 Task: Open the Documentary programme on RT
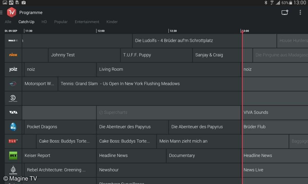coord(204,155)
